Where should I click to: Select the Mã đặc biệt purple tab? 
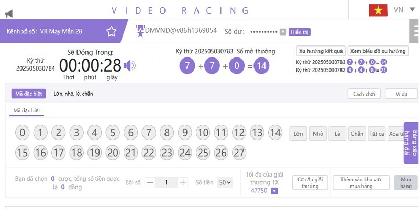click(28, 94)
